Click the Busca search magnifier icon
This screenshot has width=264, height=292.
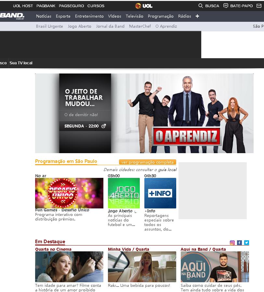(201, 6)
